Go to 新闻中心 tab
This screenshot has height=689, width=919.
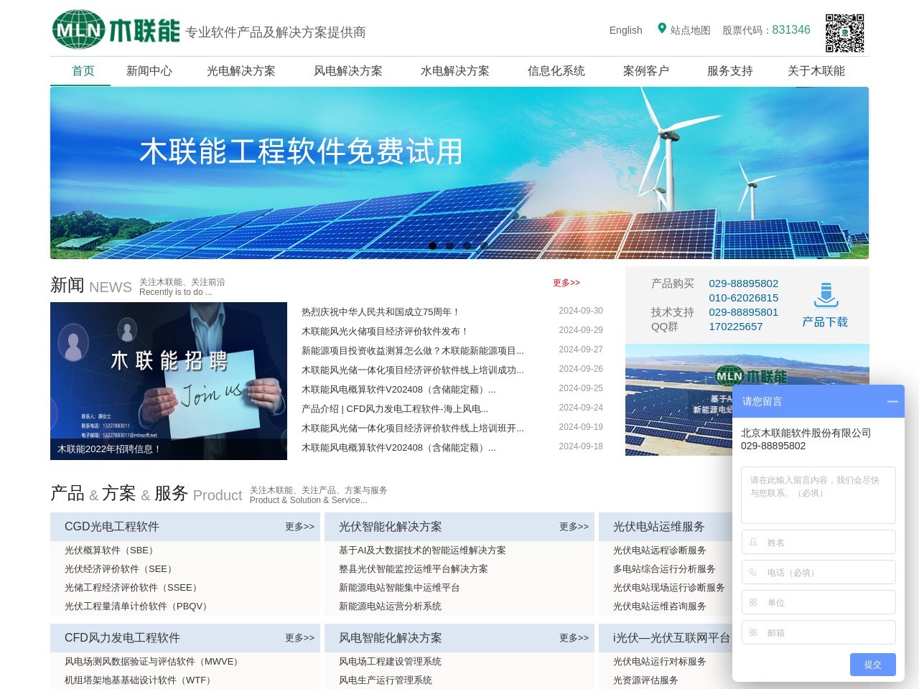tap(149, 71)
